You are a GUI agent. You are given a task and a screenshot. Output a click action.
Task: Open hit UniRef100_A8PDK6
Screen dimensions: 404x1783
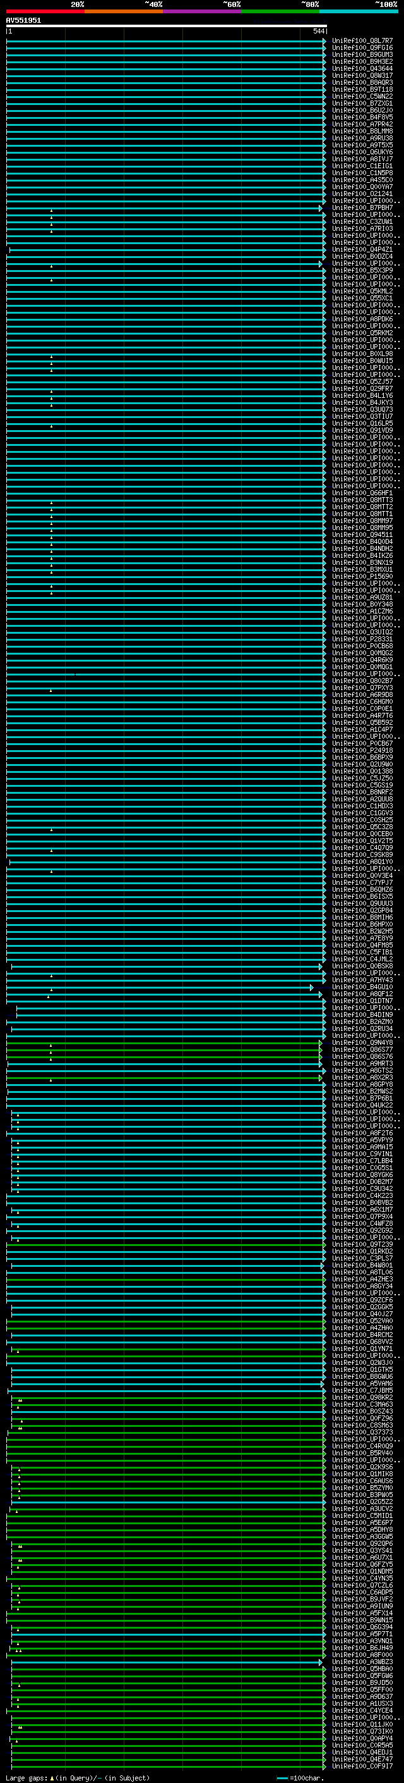362,319
